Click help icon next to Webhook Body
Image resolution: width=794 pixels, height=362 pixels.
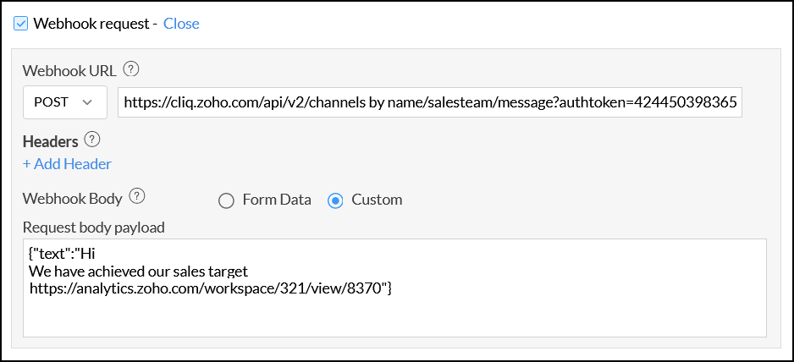[137, 197]
